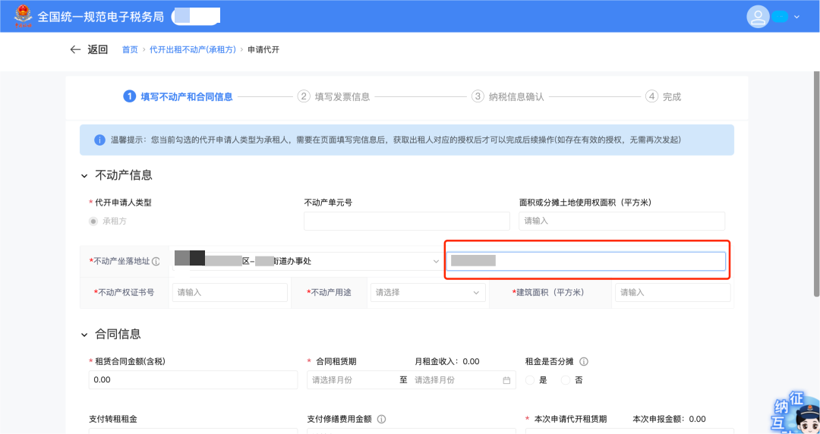The width and height of the screenshot is (820, 434).
Task: Focus the 建筑面积(平方米) input field
Action: pos(673,293)
